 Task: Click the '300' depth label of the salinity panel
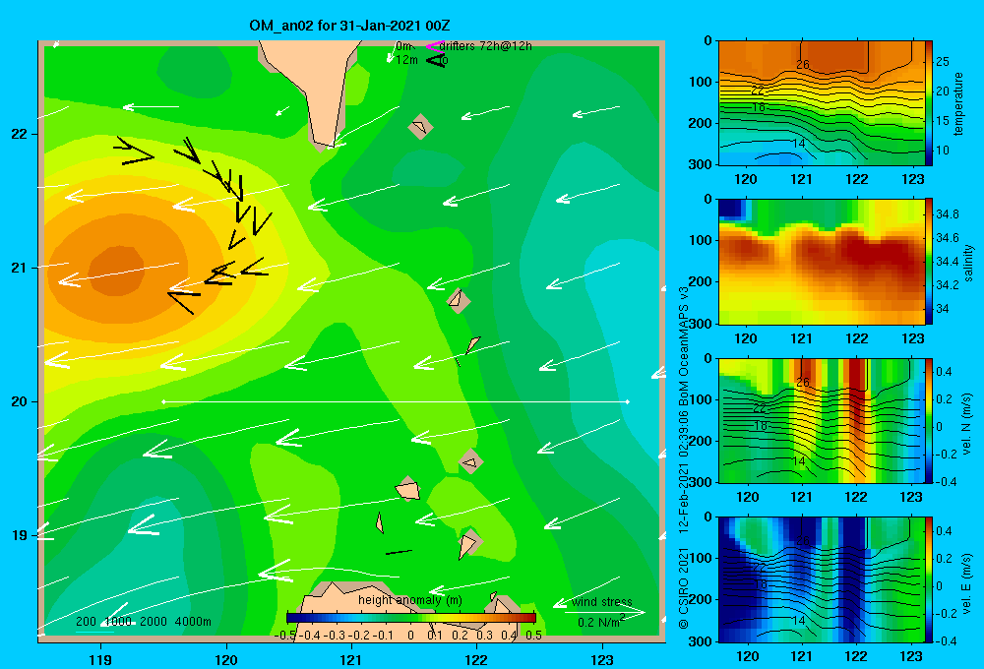[701, 324]
